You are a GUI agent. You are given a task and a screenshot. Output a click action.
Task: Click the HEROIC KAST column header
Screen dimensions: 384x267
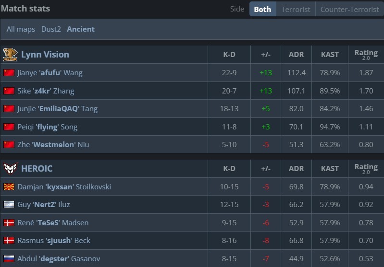[x=330, y=168]
